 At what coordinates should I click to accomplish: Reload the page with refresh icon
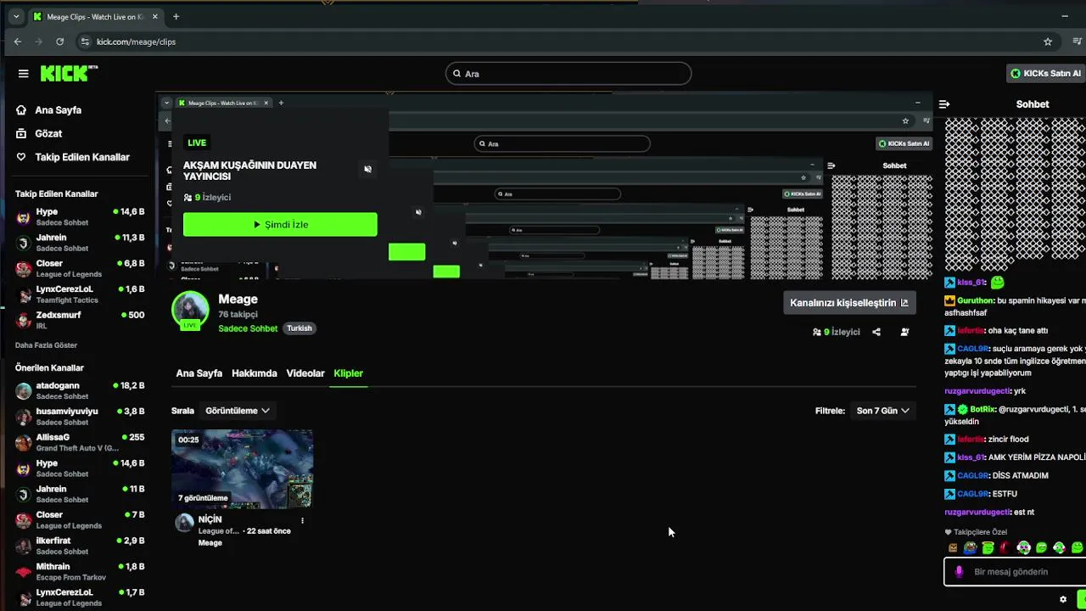tap(59, 42)
